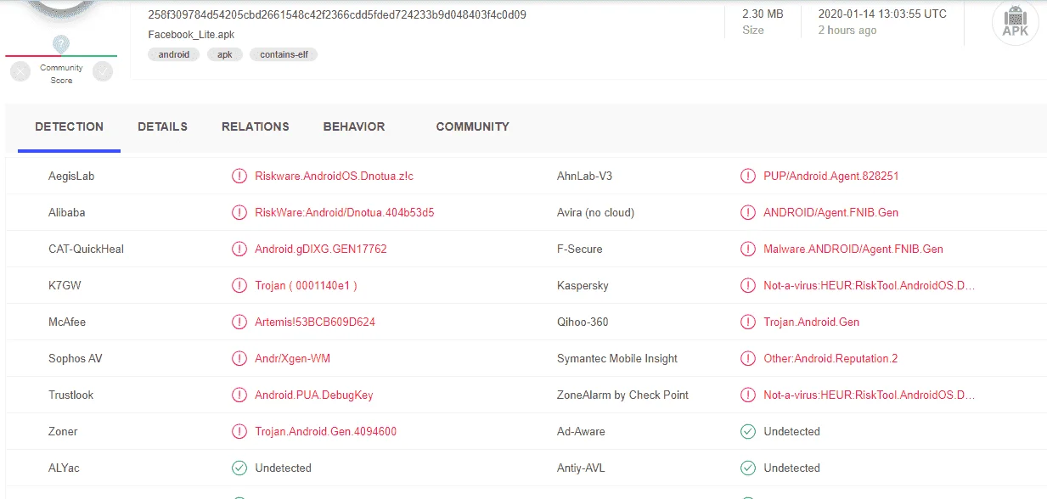Click the ZoneAlarm by Check Point name
The image size is (1047, 499).
point(622,395)
